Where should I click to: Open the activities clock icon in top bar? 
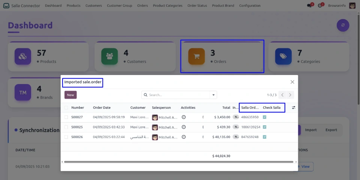click(320, 6)
